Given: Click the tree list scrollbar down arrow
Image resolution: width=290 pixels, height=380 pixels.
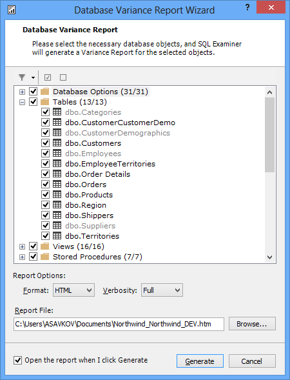Looking at the screenshot, I should click(269, 257).
